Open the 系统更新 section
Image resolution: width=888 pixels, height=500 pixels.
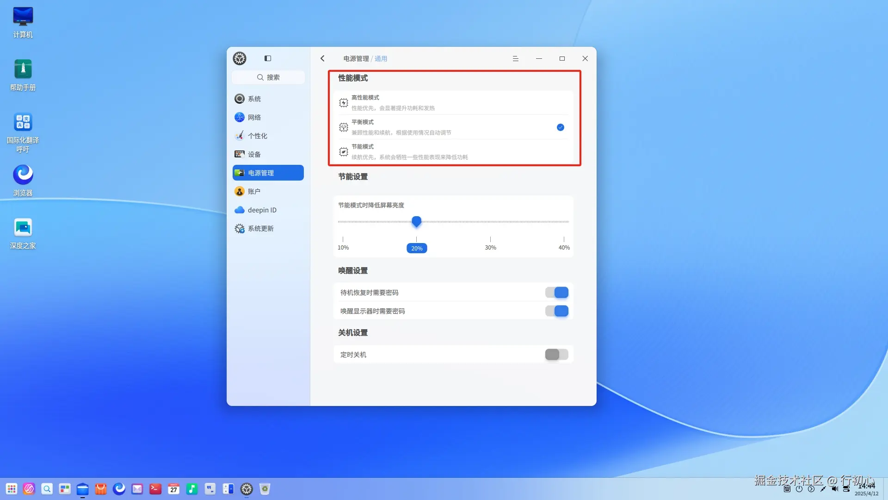(x=268, y=228)
